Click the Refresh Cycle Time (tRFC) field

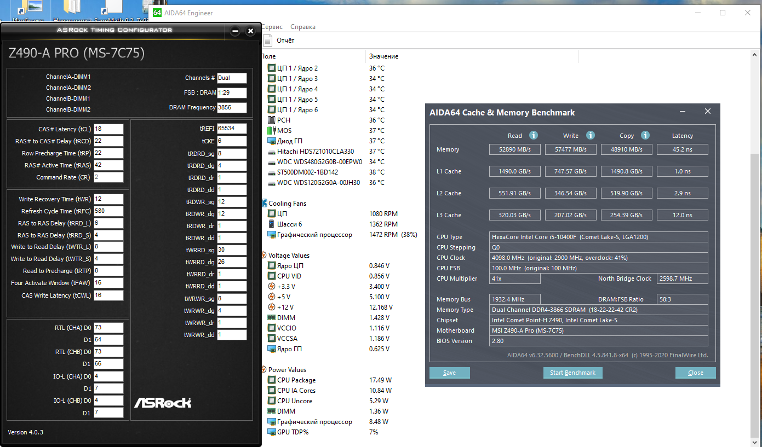108,211
